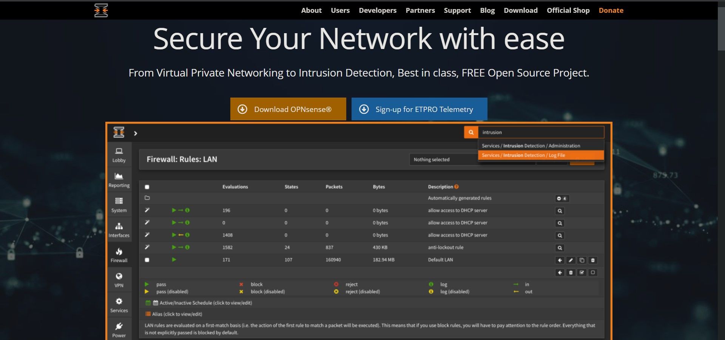Click Active/Inactive Schedule legend text

click(x=205, y=303)
